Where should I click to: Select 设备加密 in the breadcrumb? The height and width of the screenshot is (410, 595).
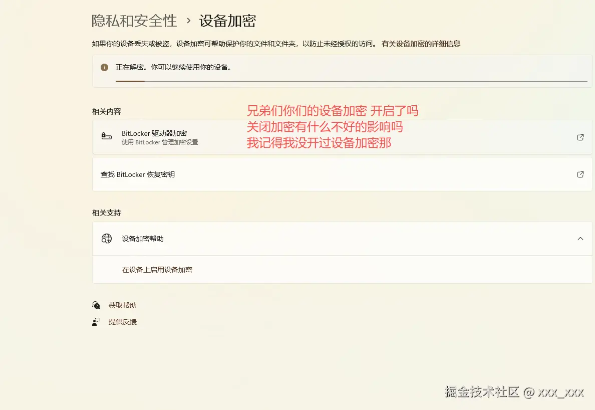click(x=228, y=21)
